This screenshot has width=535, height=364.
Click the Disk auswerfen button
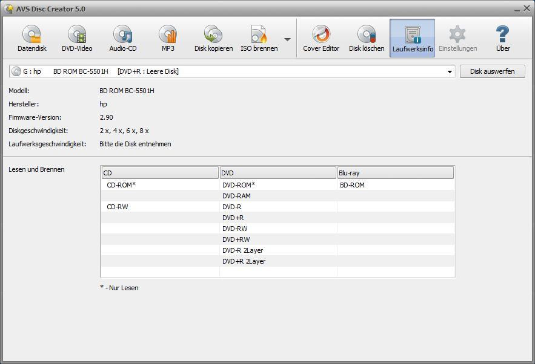[493, 71]
